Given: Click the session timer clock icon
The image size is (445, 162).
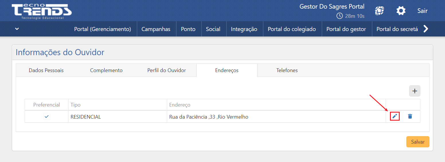Looking at the screenshot, I should (x=339, y=16).
